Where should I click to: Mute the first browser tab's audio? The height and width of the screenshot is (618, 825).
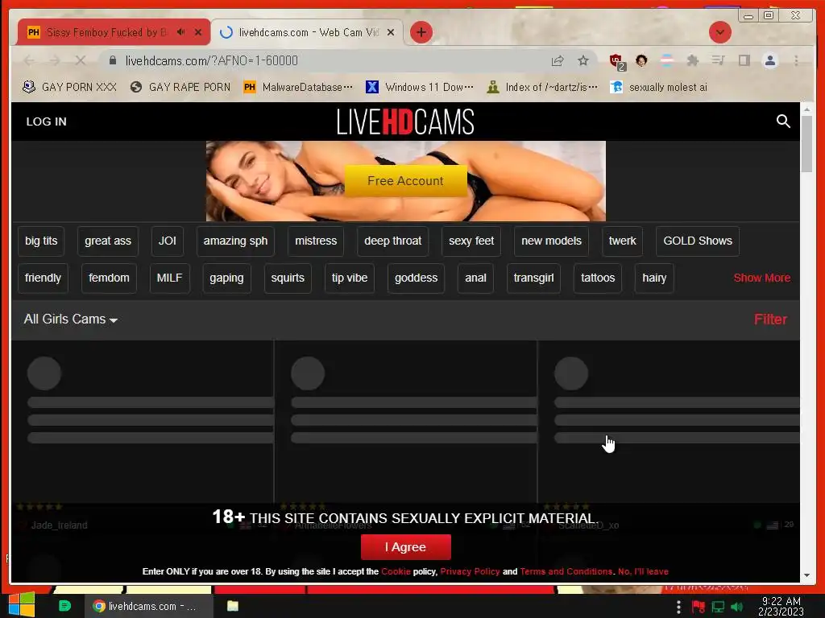(181, 32)
